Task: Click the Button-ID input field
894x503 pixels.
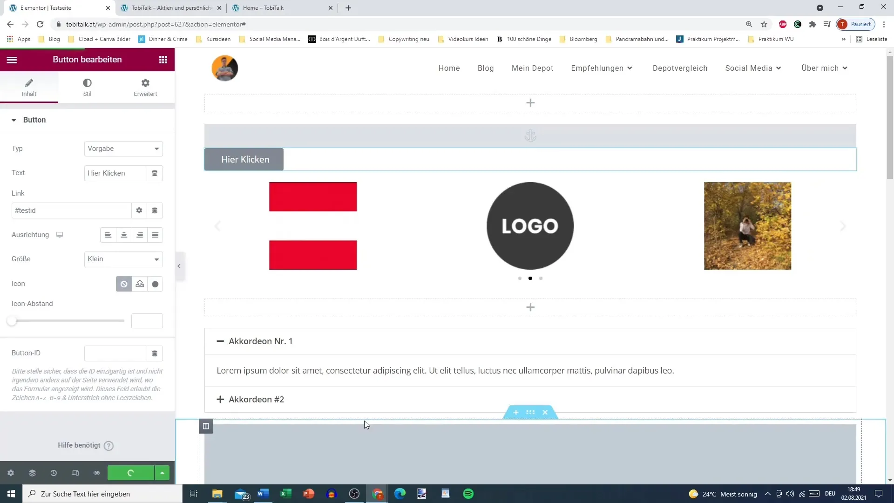Action: pos(115,353)
